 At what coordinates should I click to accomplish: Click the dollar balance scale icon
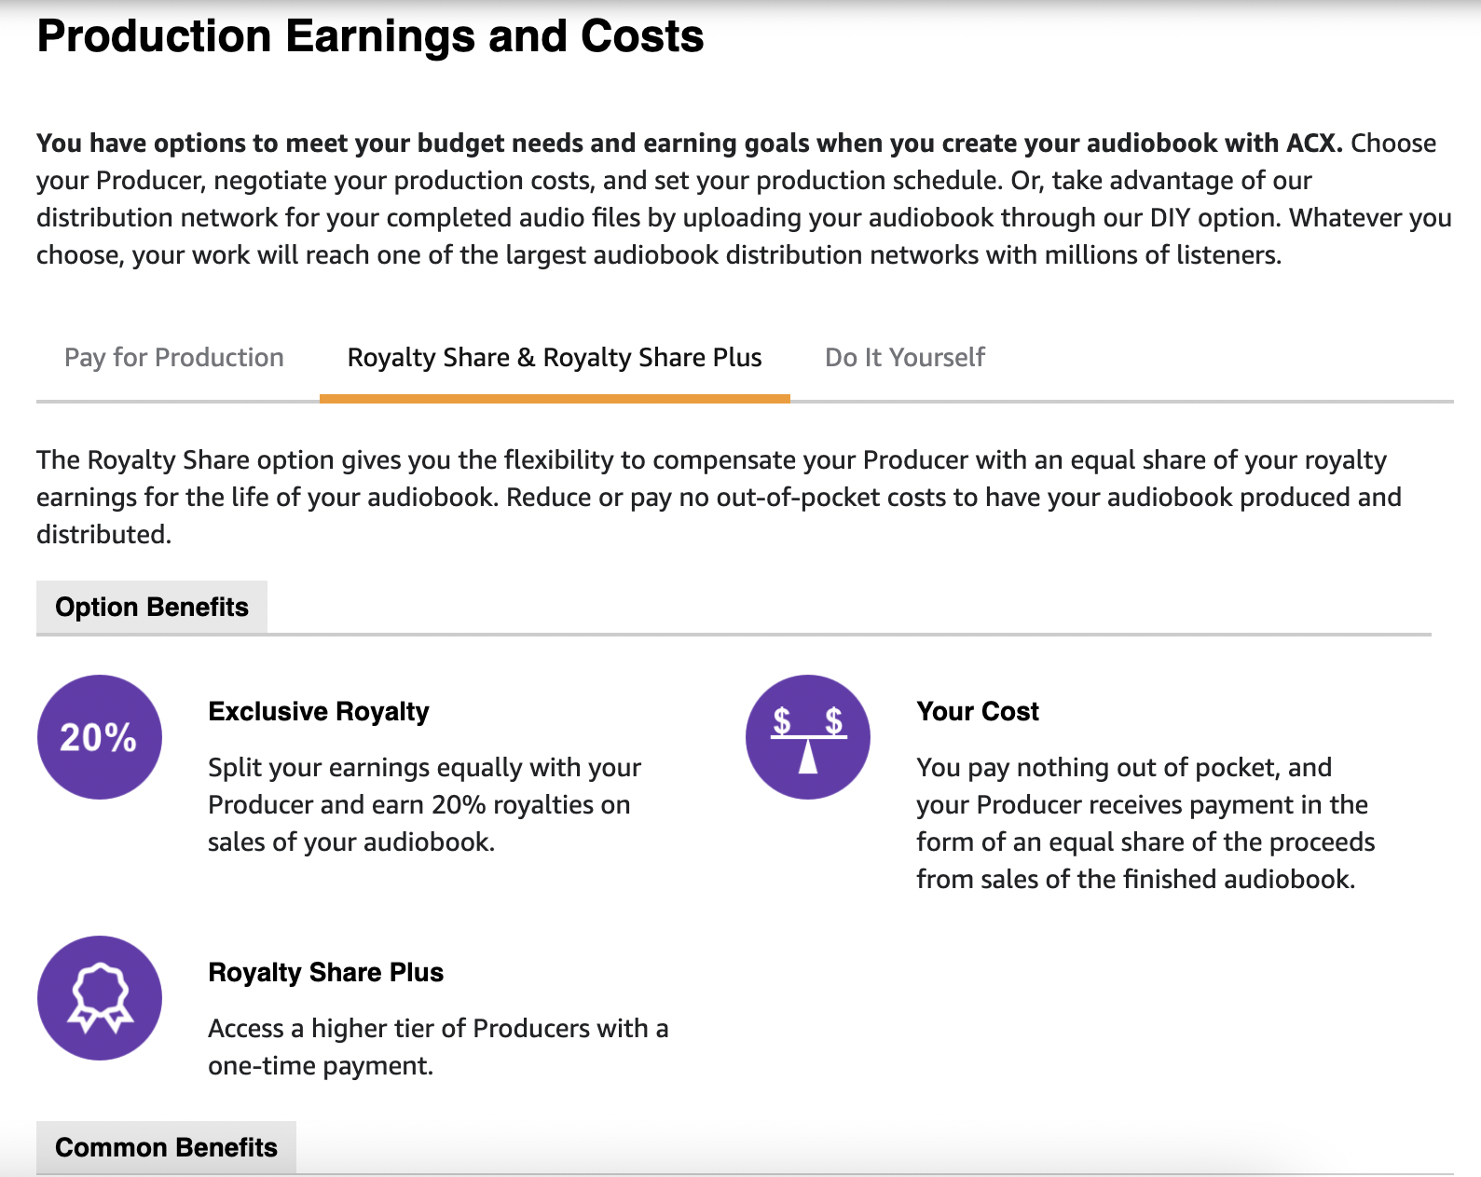coord(808,737)
